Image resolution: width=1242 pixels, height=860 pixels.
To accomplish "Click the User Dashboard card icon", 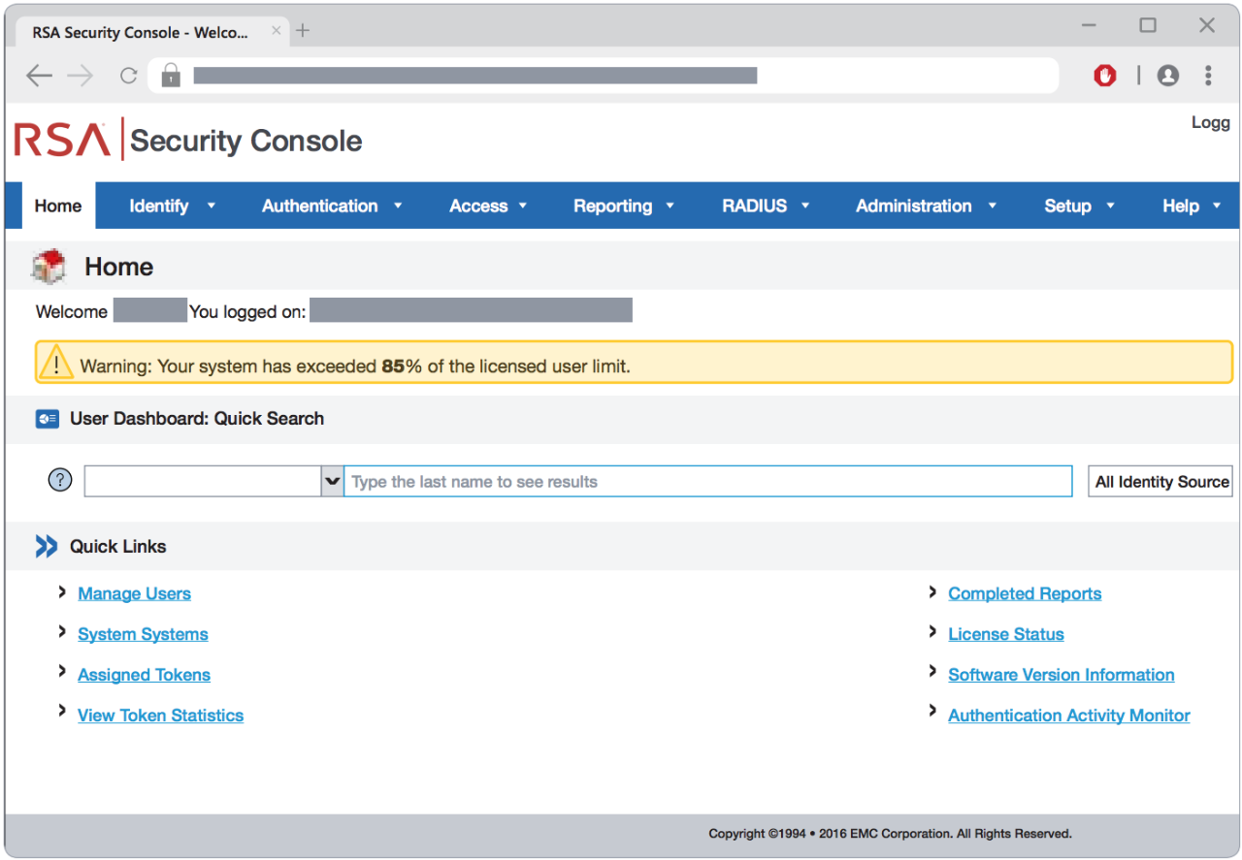I will tap(47, 419).
